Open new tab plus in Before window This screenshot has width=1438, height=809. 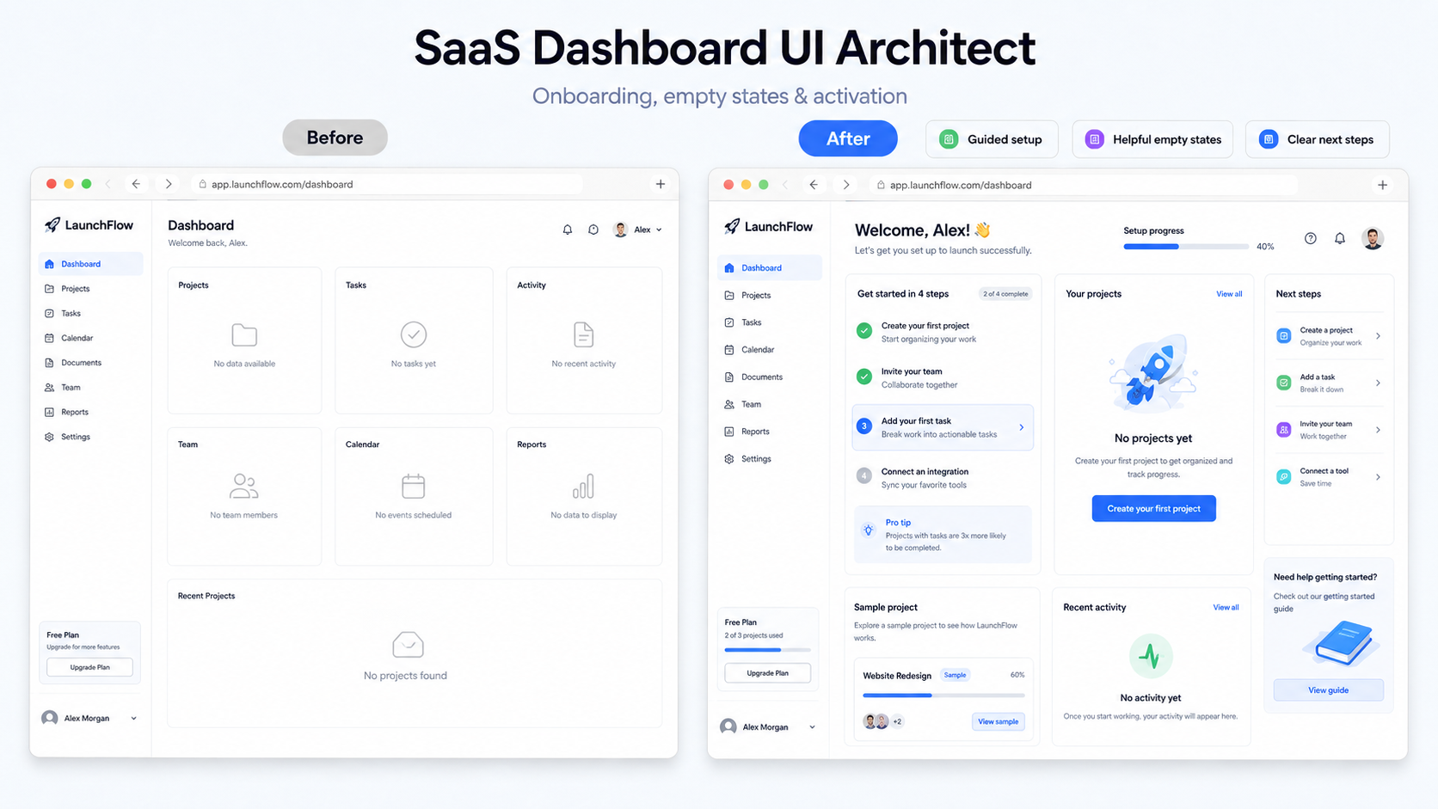[661, 184]
